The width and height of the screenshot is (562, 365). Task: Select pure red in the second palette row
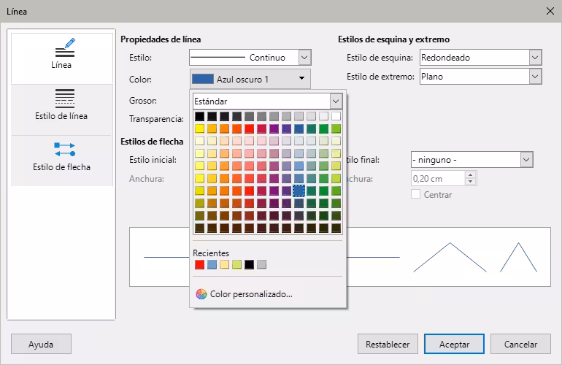tap(249, 128)
